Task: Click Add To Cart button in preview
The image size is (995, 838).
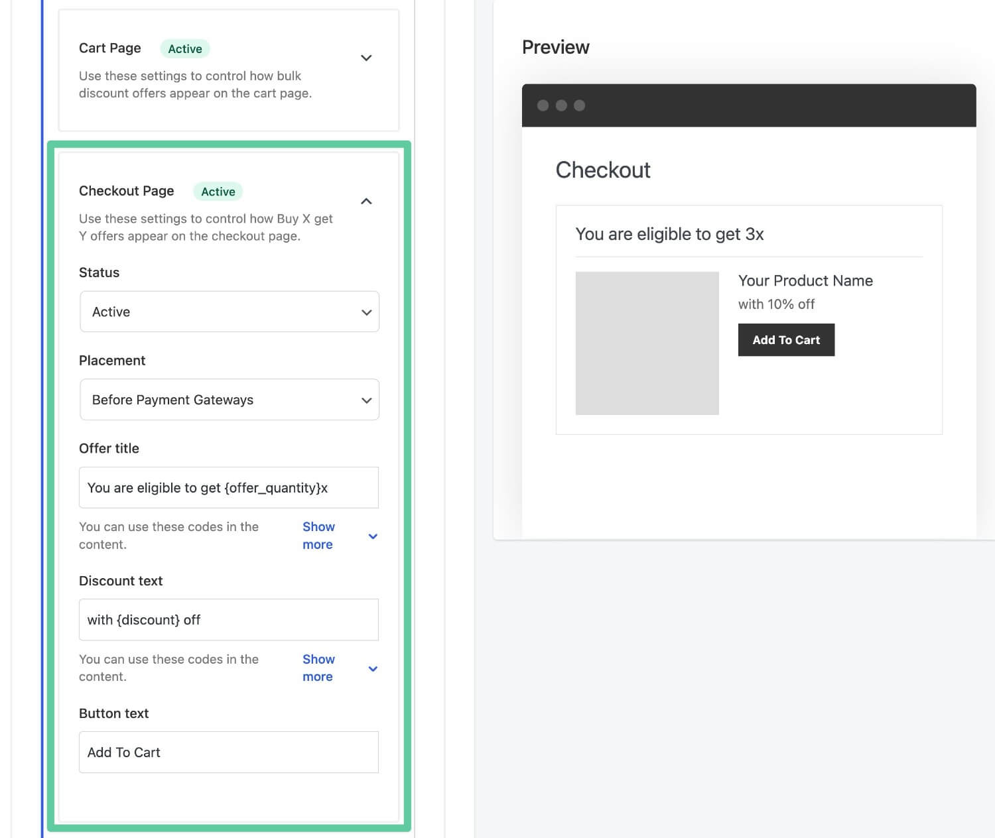Action: click(x=786, y=340)
